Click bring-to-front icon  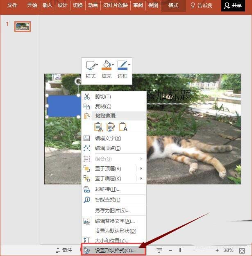click(87, 168)
